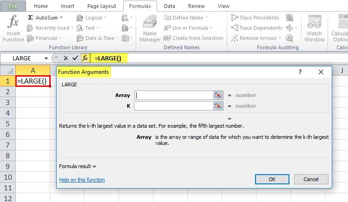The width and height of the screenshot is (348, 202).
Task: Switch to the Page Layout tab
Action: (101, 6)
